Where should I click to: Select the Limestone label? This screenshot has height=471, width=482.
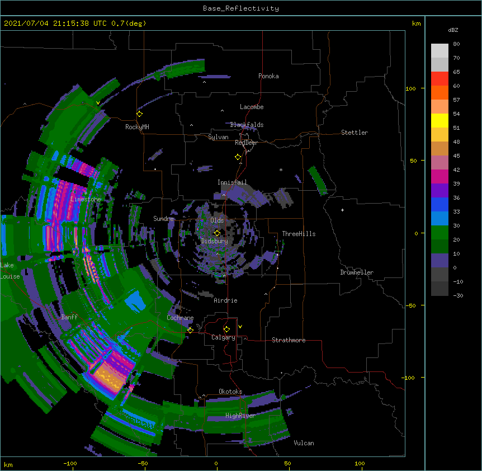[x=86, y=199]
